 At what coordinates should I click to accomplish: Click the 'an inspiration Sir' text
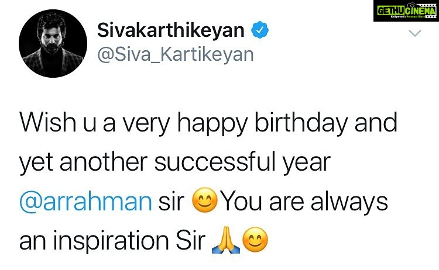112,241
